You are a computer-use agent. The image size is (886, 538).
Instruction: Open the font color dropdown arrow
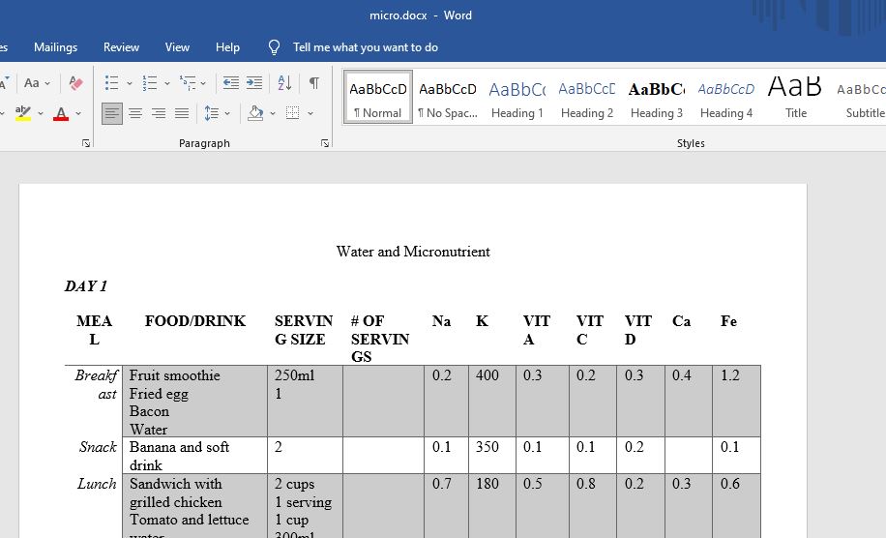78,113
